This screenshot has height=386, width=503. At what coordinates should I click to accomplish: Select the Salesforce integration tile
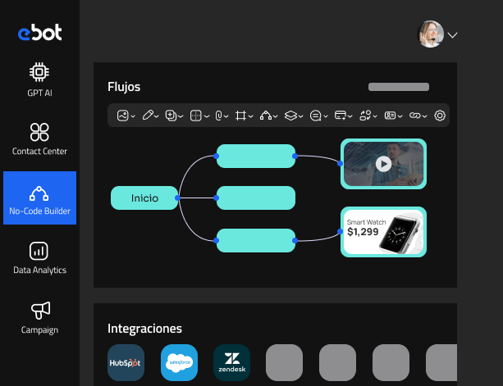pos(179,362)
